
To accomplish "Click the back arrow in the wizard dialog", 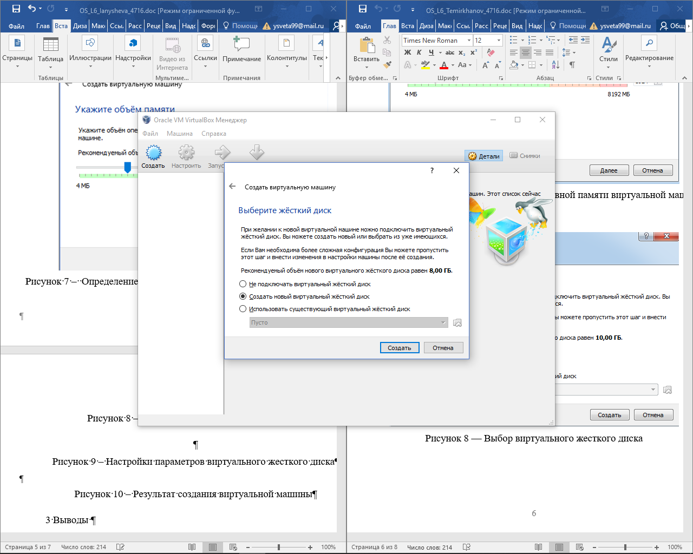I will point(232,187).
